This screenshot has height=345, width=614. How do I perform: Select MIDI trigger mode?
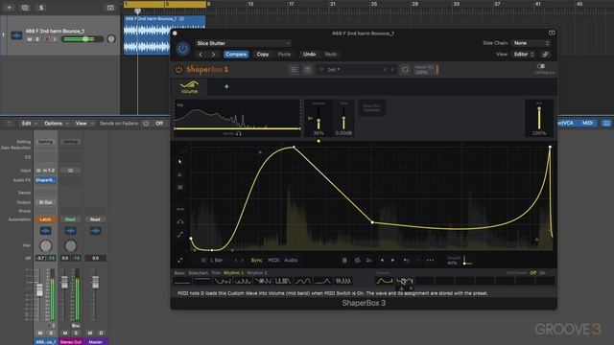[273, 260]
